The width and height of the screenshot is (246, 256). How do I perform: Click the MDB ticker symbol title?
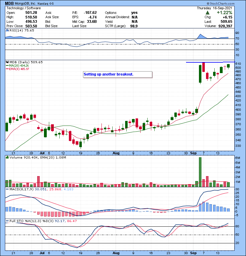(9, 3)
